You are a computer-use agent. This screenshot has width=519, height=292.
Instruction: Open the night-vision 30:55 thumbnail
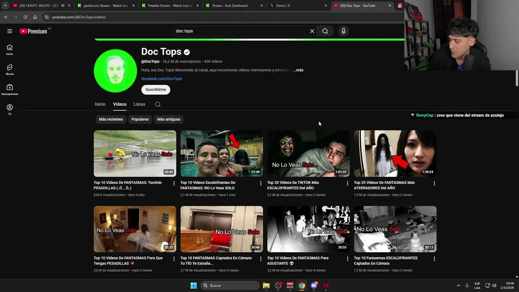(x=309, y=229)
